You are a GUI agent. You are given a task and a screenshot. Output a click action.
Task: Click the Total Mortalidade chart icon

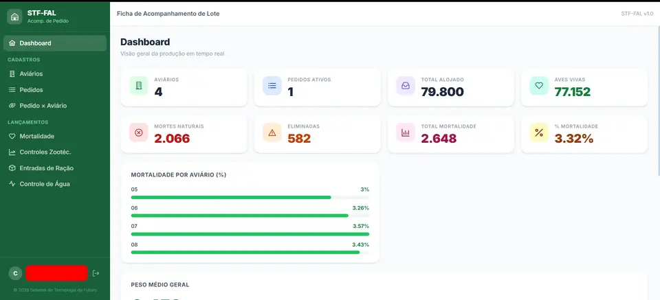pyautogui.click(x=406, y=132)
